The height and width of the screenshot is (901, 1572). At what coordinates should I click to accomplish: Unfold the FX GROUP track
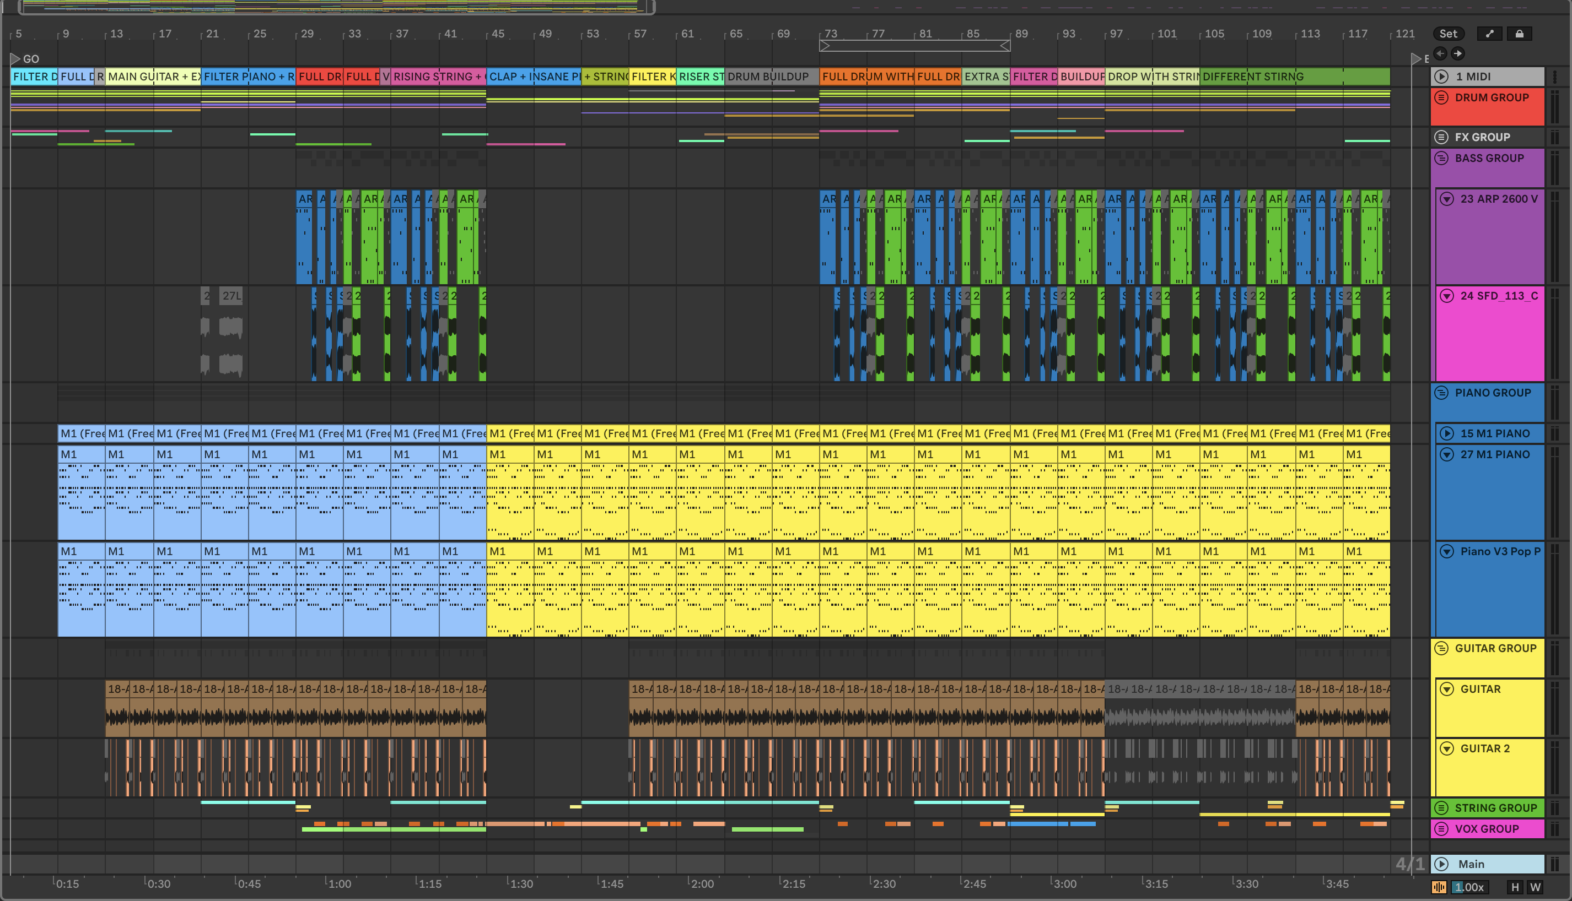[x=1441, y=137]
